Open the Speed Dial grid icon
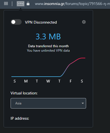 pos(6,4)
